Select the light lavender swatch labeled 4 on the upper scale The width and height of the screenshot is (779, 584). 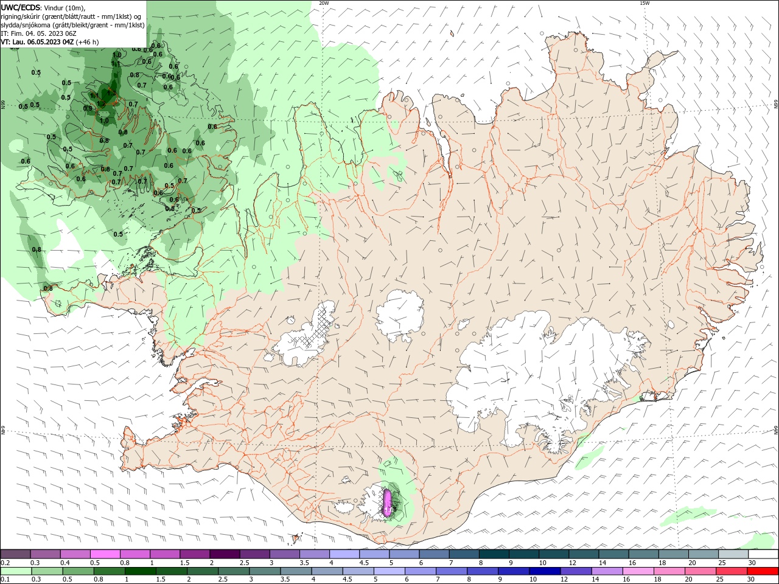click(344, 554)
